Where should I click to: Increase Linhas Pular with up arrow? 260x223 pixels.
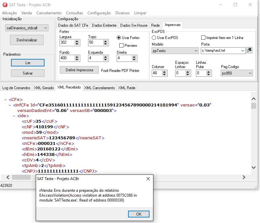click(208, 72)
